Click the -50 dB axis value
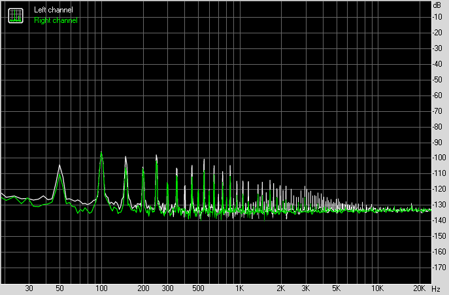Screen dimensions: 449x295 coord(437,80)
